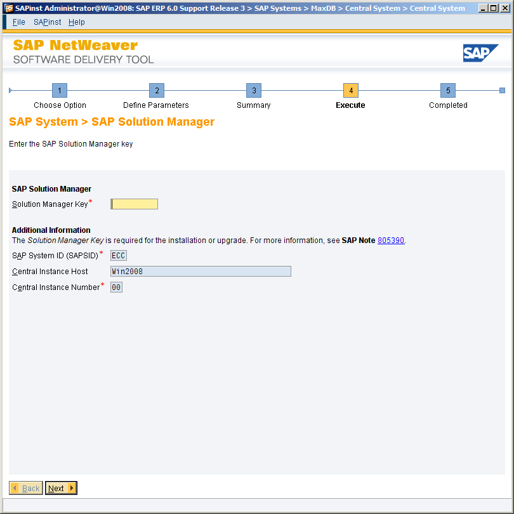The image size is (514, 514).
Task: Open the SAPinst menu
Action: [x=47, y=22]
